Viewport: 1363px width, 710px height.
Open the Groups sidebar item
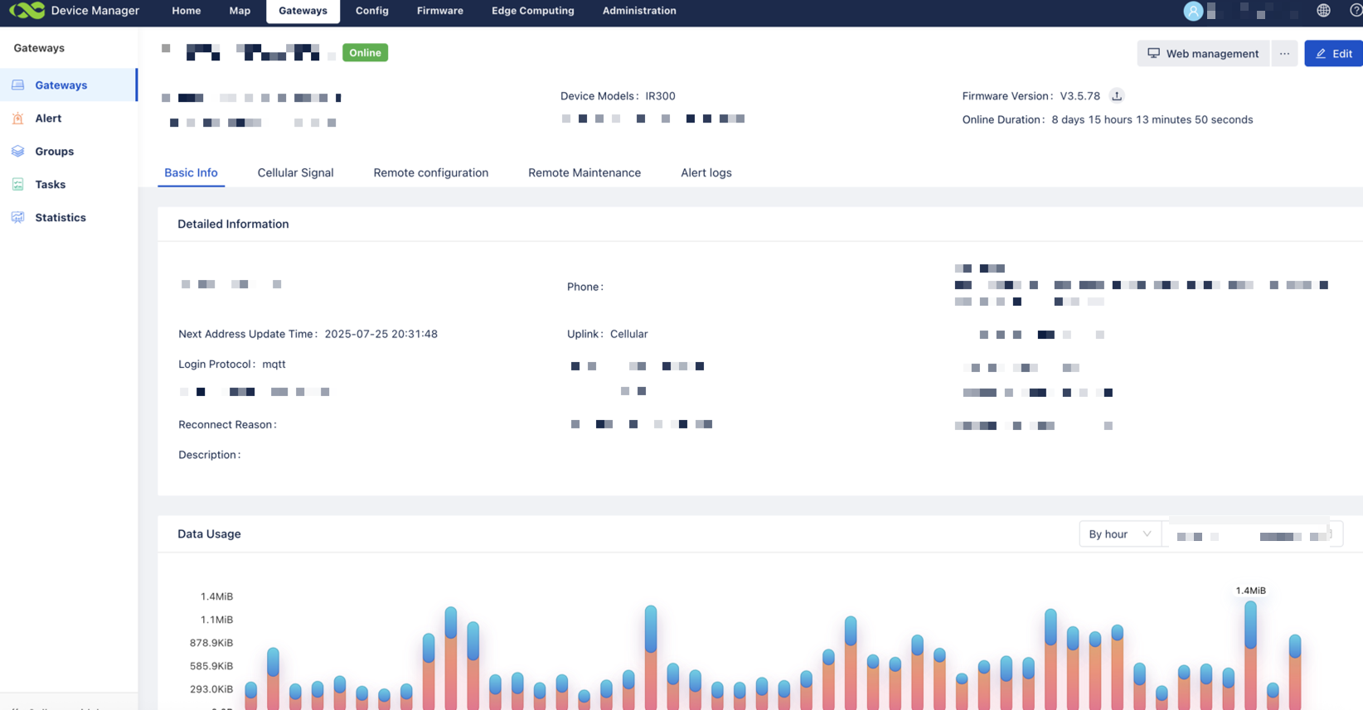[x=68, y=151]
